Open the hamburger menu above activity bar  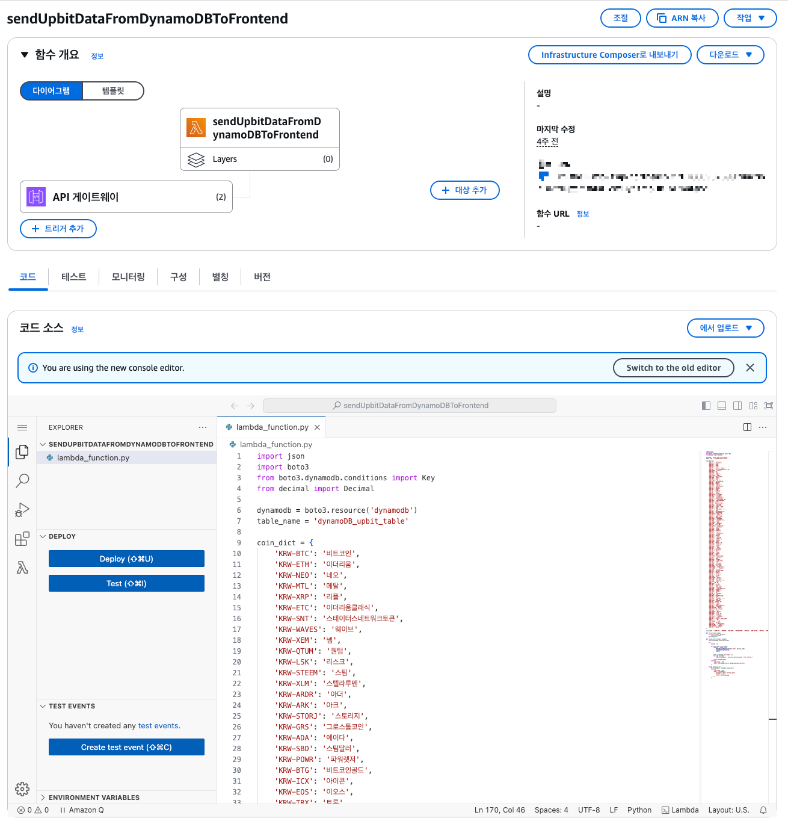22,427
